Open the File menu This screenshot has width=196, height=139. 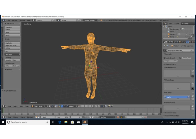9,20
